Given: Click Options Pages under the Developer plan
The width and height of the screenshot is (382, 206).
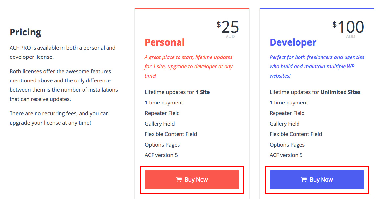Looking at the screenshot, I should 287,145.
